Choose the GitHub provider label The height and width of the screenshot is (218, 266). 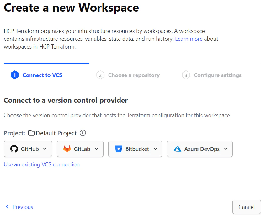[30, 149]
